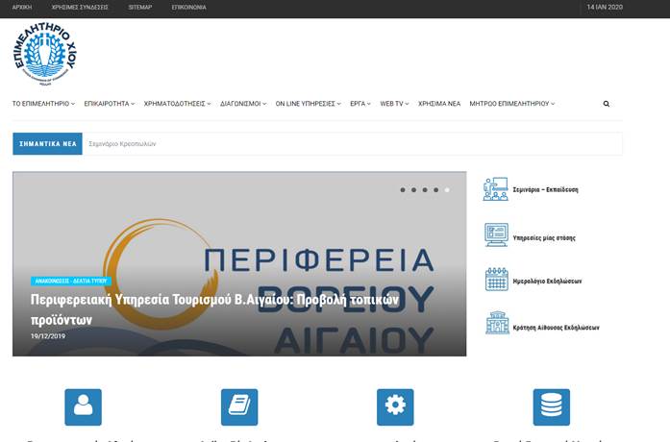Open ΧΡΗΣΙΜΕΣ ΣΥΝΔΕΣΕΙΣ in top bar
The image size is (670, 442).
[80, 8]
